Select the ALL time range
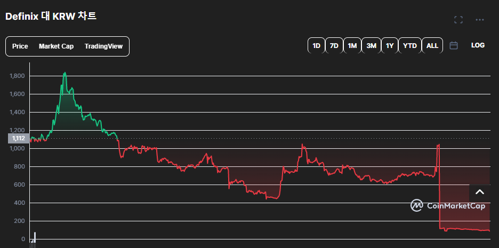 pos(432,45)
